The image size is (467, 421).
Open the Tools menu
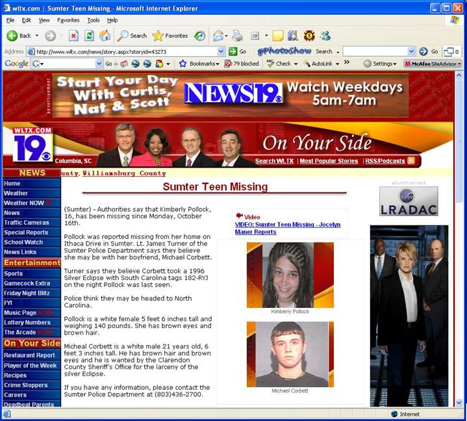94,20
